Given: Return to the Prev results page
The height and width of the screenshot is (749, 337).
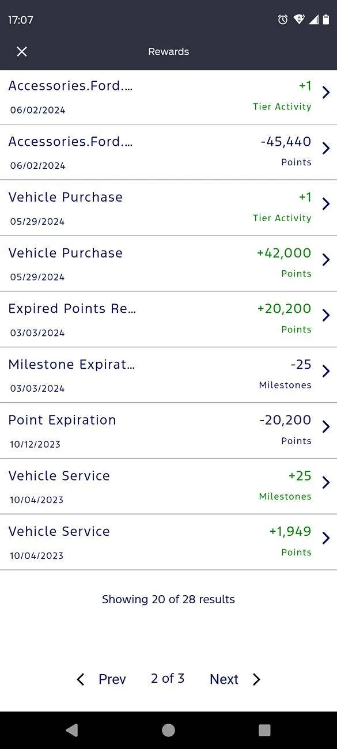Looking at the screenshot, I should [112, 679].
